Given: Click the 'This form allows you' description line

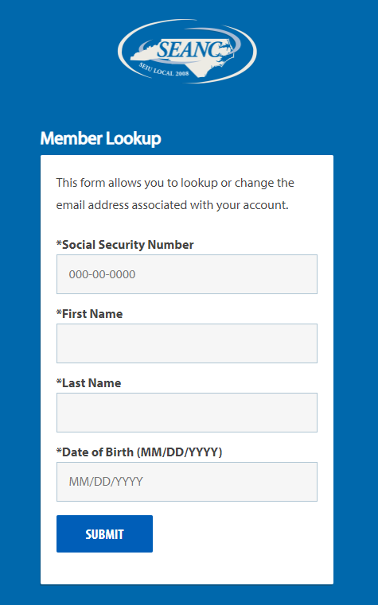Looking at the screenshot, I should [175, 183].
